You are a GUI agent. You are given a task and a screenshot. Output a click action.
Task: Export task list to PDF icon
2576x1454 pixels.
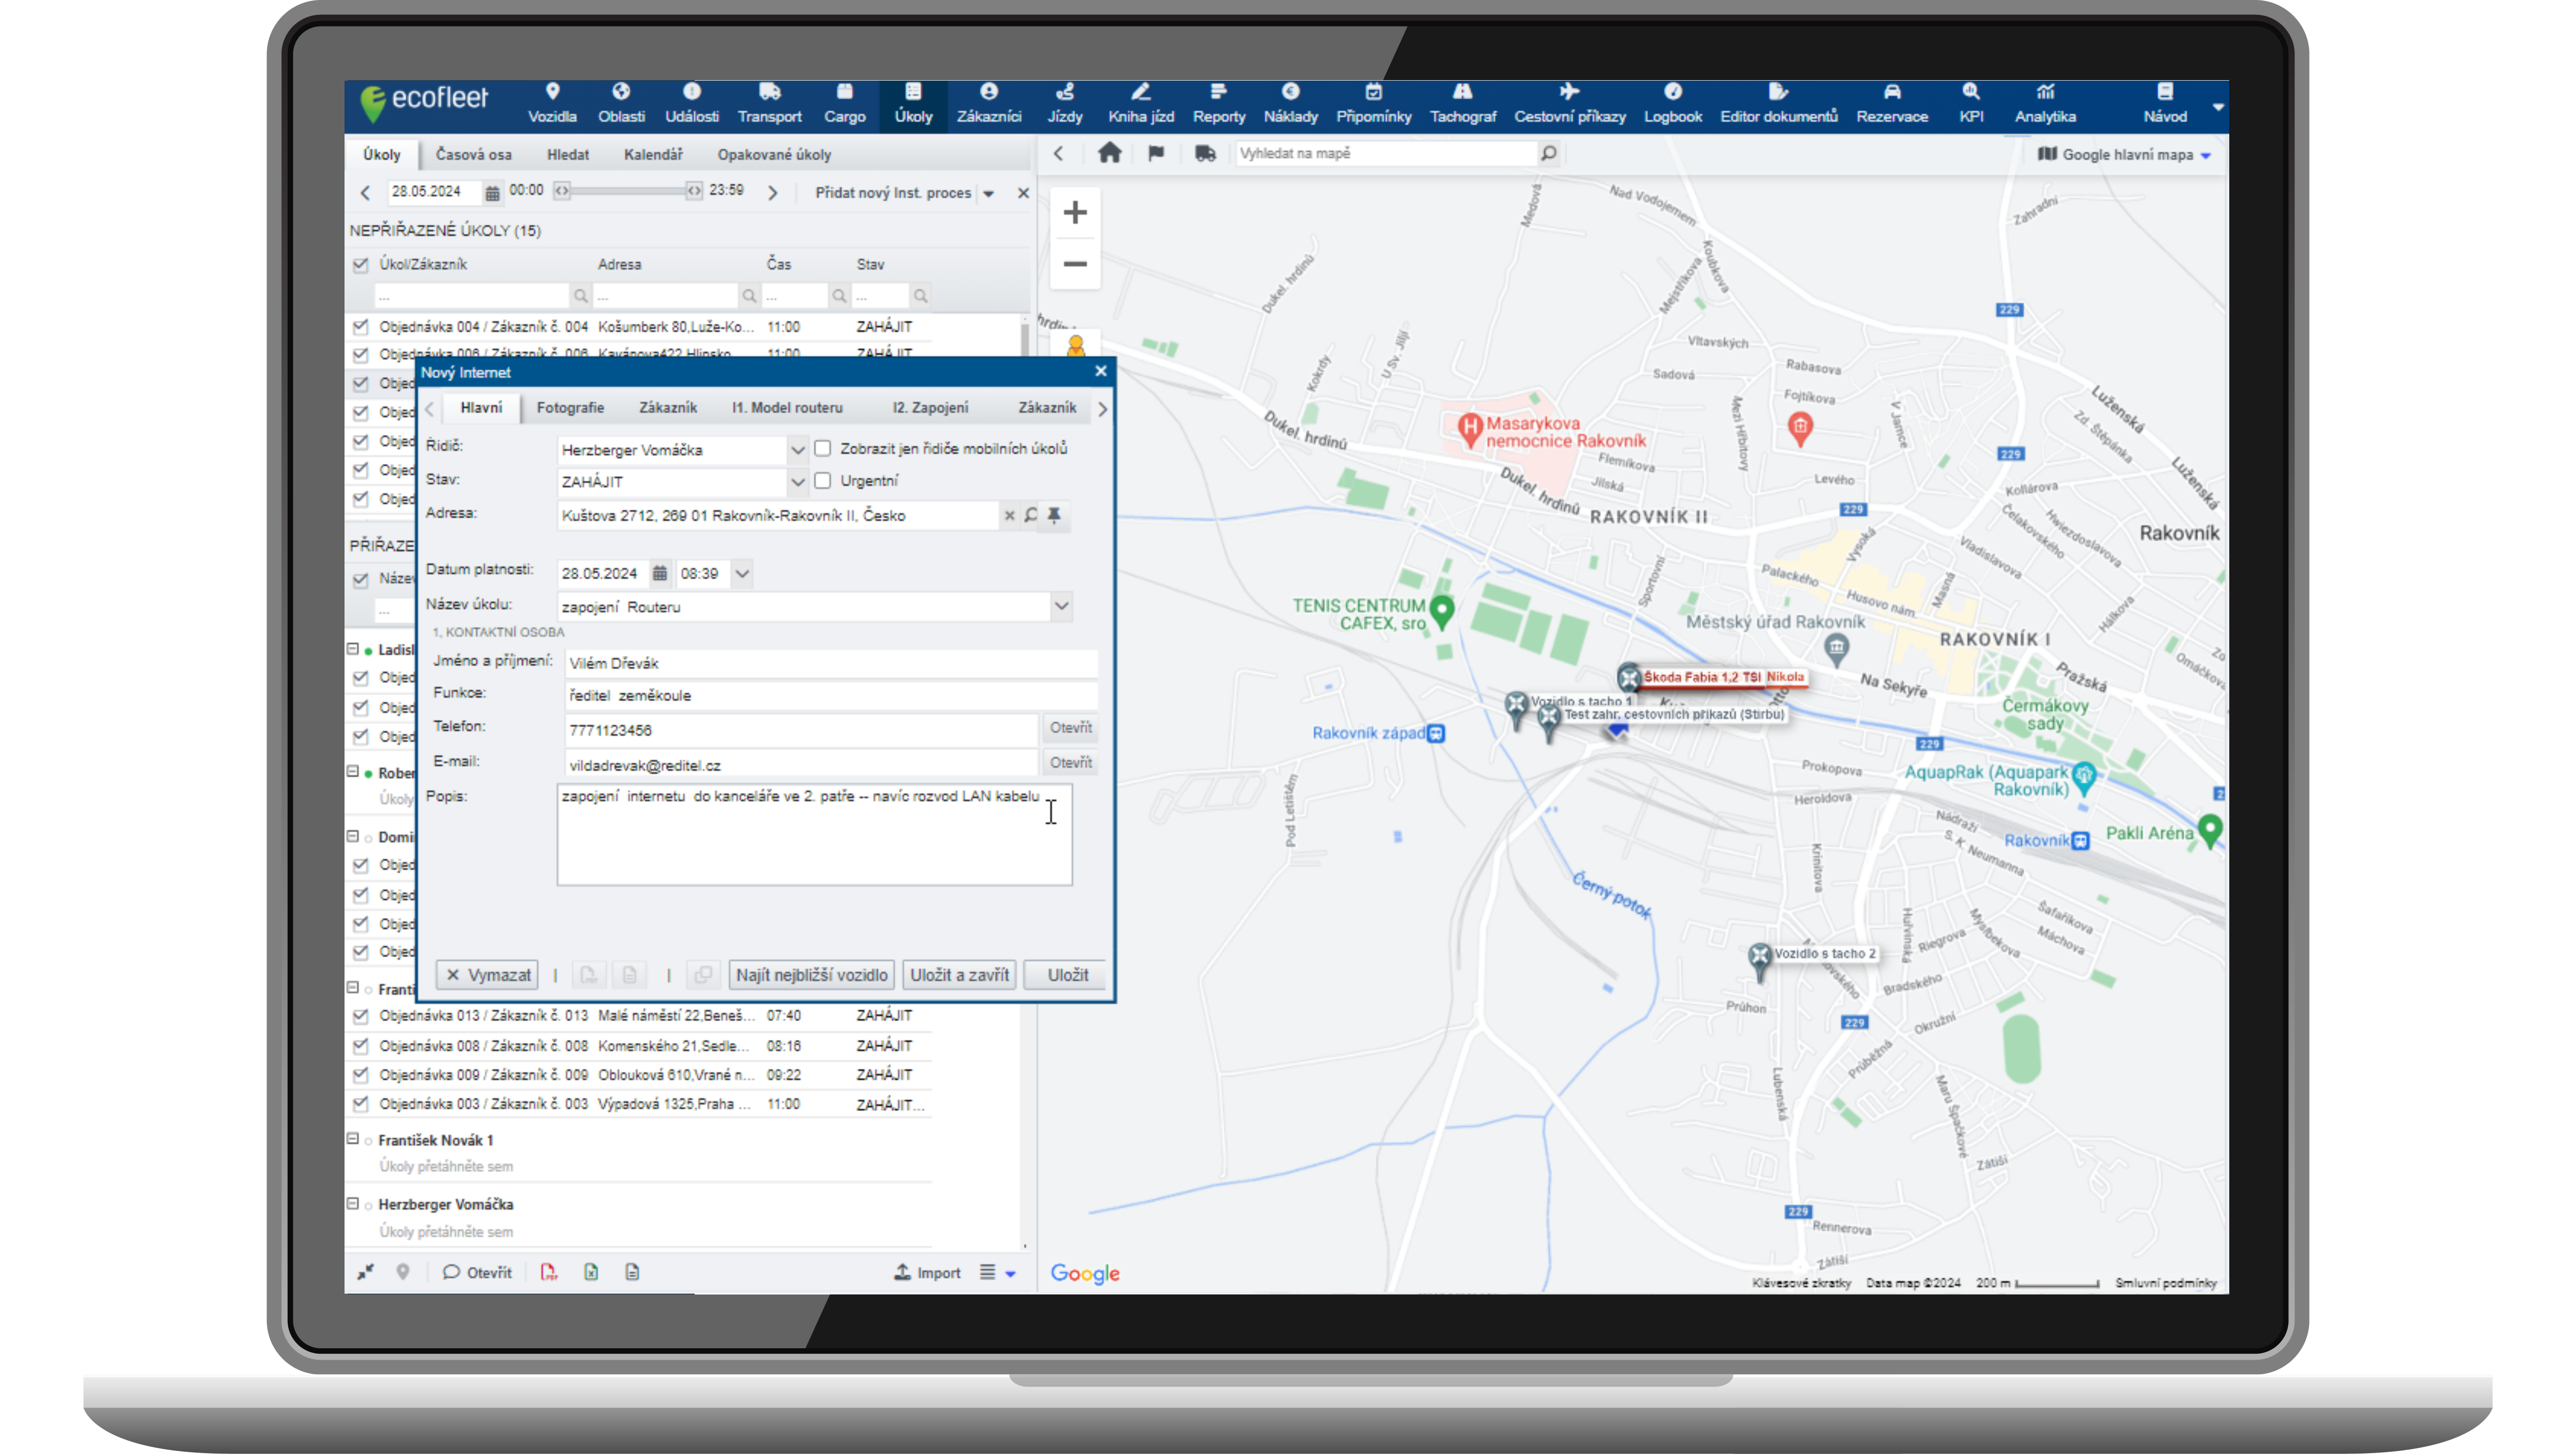549,1272
